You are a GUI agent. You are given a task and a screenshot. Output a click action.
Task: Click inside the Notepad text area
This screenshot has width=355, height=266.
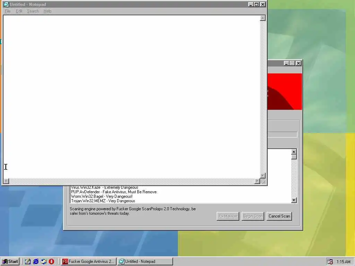(x=131, y=97)
